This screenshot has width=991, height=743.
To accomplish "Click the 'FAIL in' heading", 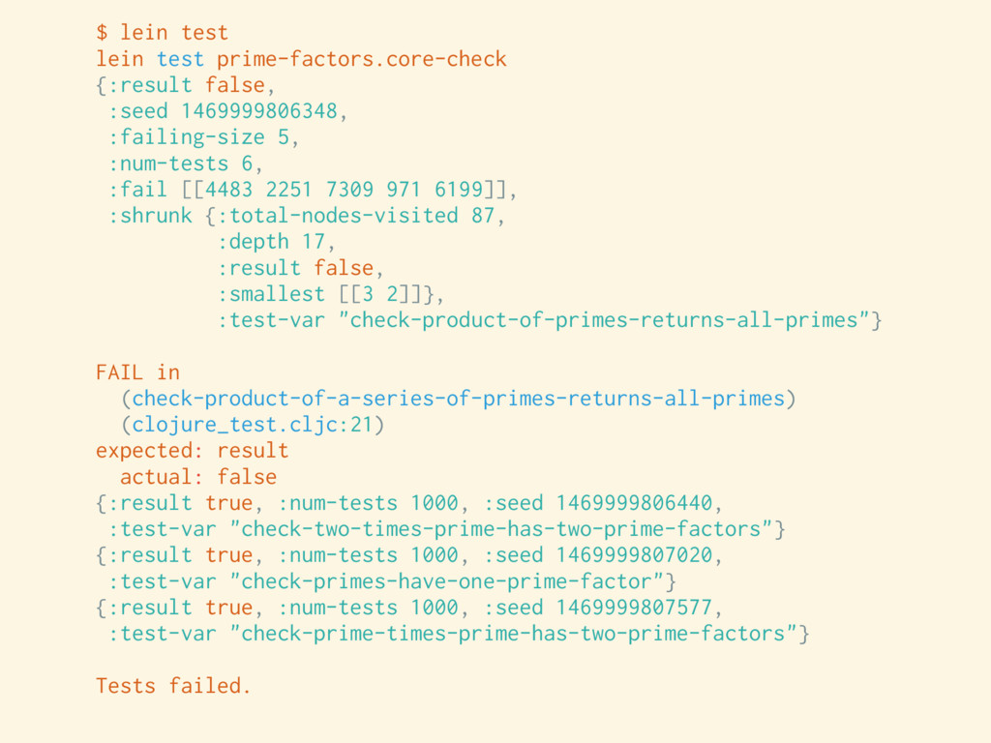I will tap(137, 372).
